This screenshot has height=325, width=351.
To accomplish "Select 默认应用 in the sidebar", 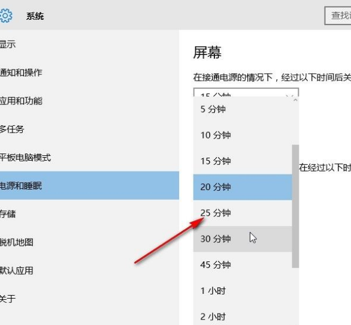I will [89, 270].
